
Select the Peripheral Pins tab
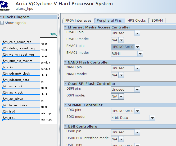click(109, 21)
